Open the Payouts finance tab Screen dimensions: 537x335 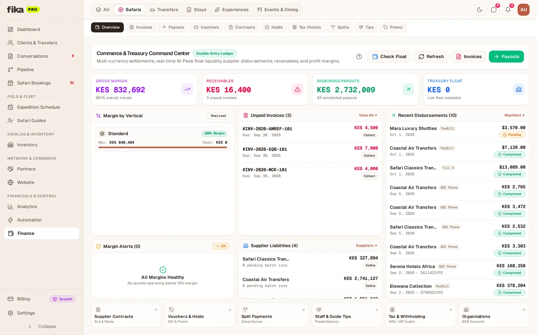(173, 27)
